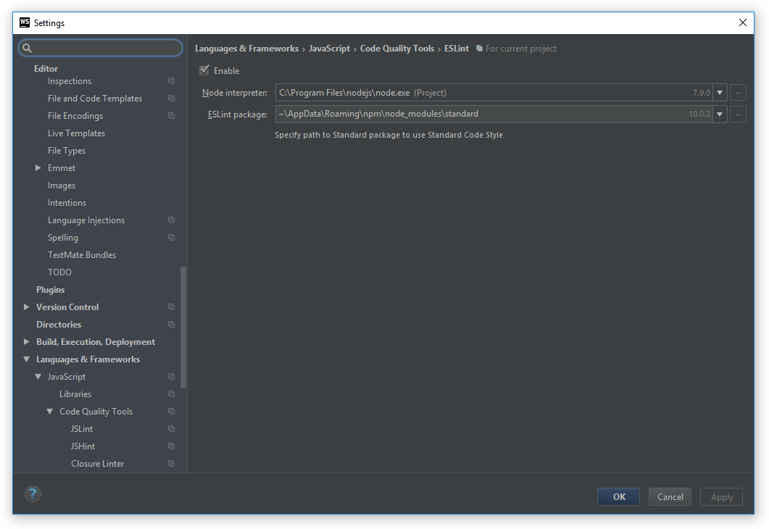This screenshot has height=529, width=769.
Task: Browse for ESLint package with the ellipsis button
Action: click(x=738, y=114)
